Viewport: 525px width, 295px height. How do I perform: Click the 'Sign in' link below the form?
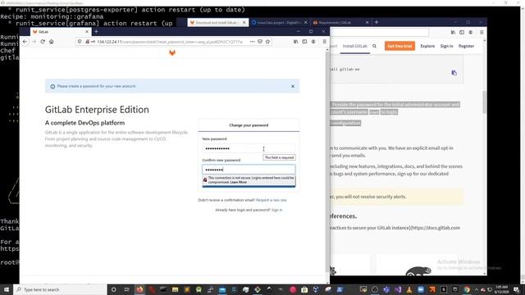tap(277, 210)
